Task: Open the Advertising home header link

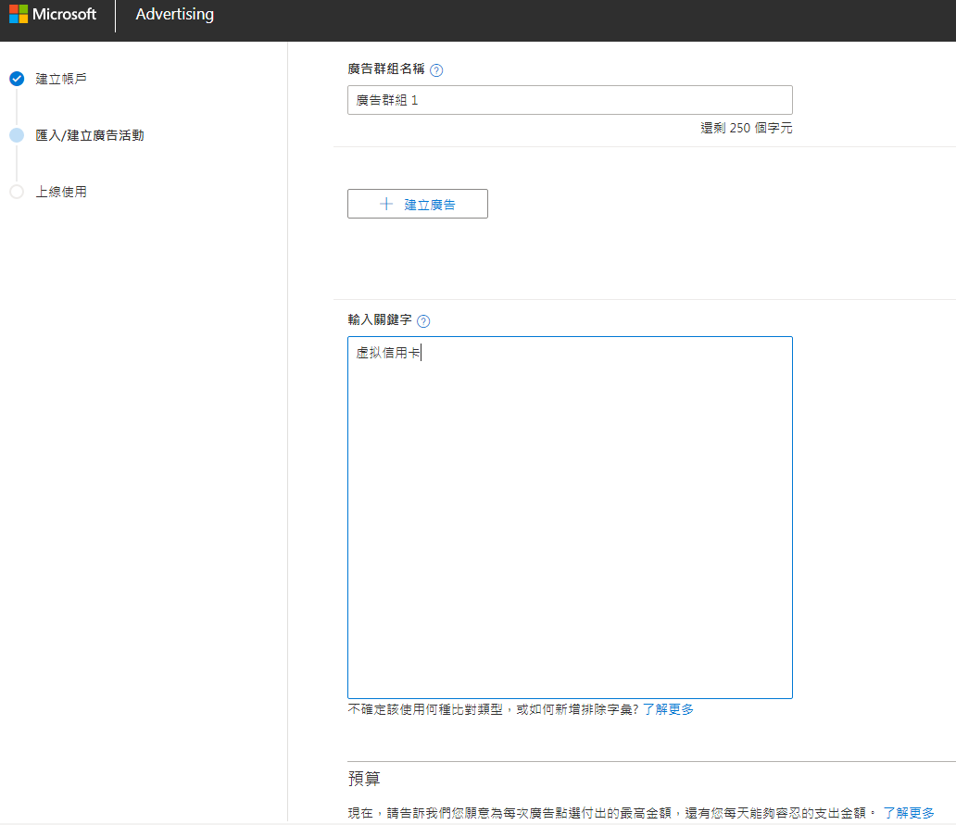Action: (174, 15)
